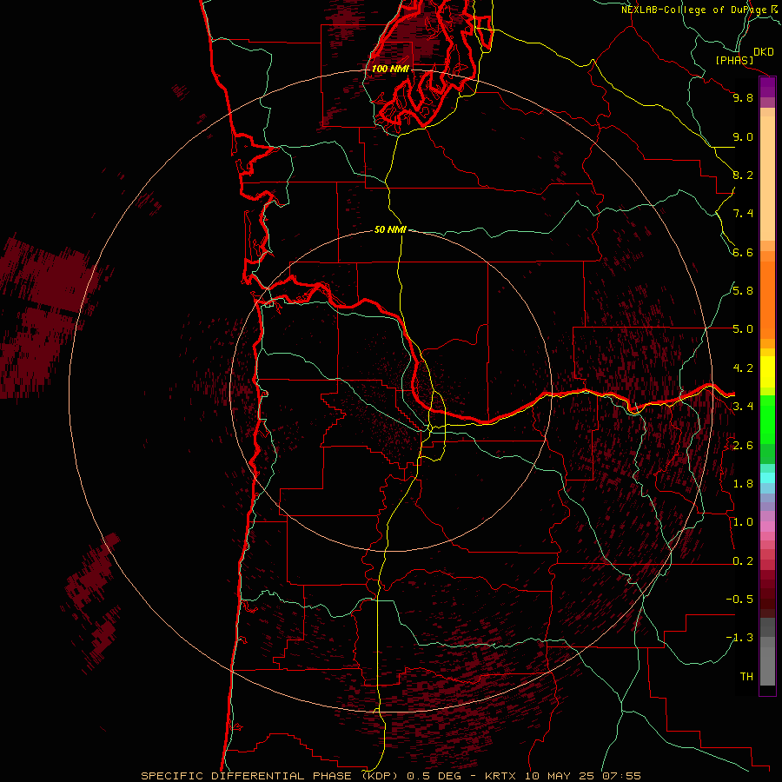The height and width of the screenshot is (782, 782).
Task: Click the cyan segment of color bar
Action: coord(767,478)
